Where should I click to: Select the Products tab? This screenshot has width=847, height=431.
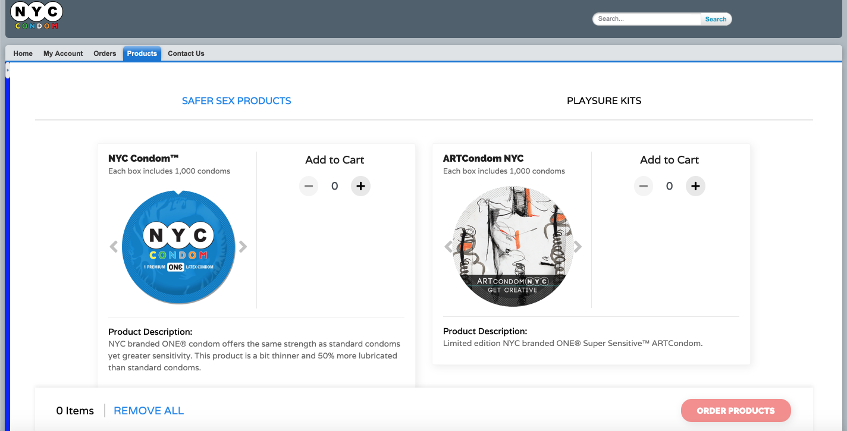(142, 54)
